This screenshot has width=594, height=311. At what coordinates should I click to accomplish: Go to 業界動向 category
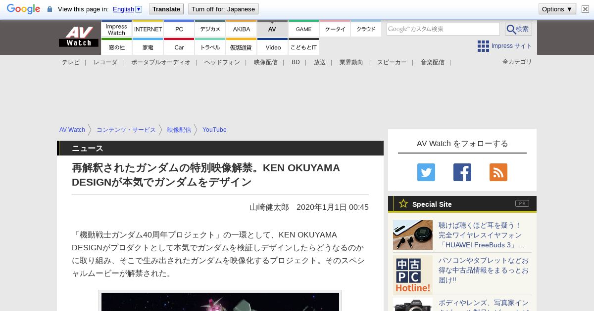(x=351, y=62)
